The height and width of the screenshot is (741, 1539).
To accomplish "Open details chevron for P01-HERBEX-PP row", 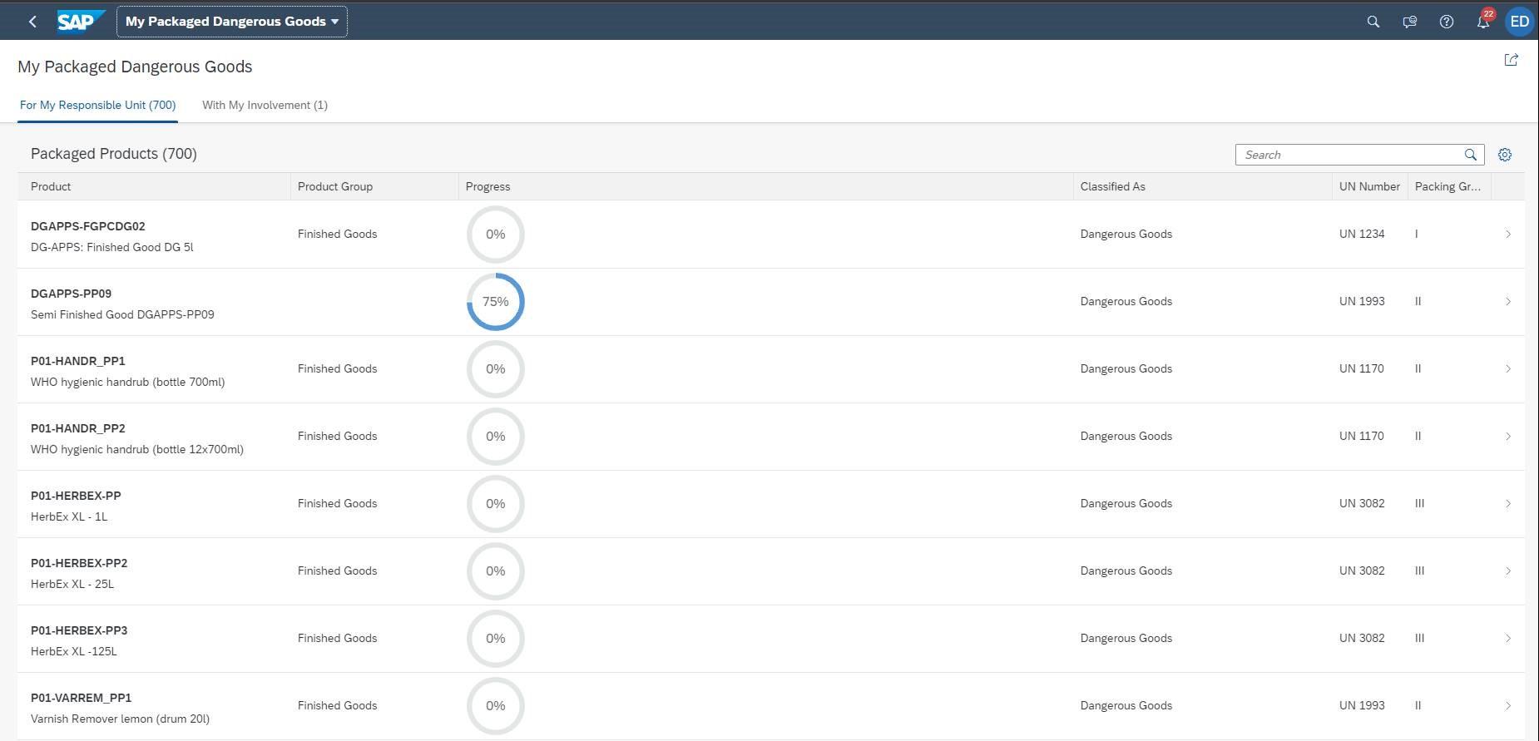I will (x=1508, y=504).
